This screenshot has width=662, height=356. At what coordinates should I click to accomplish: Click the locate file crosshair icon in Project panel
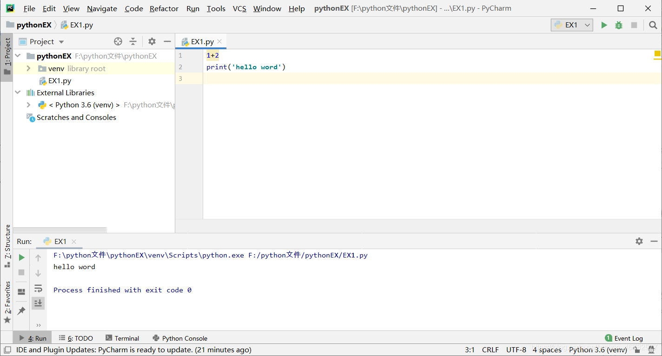coord(118,41)
